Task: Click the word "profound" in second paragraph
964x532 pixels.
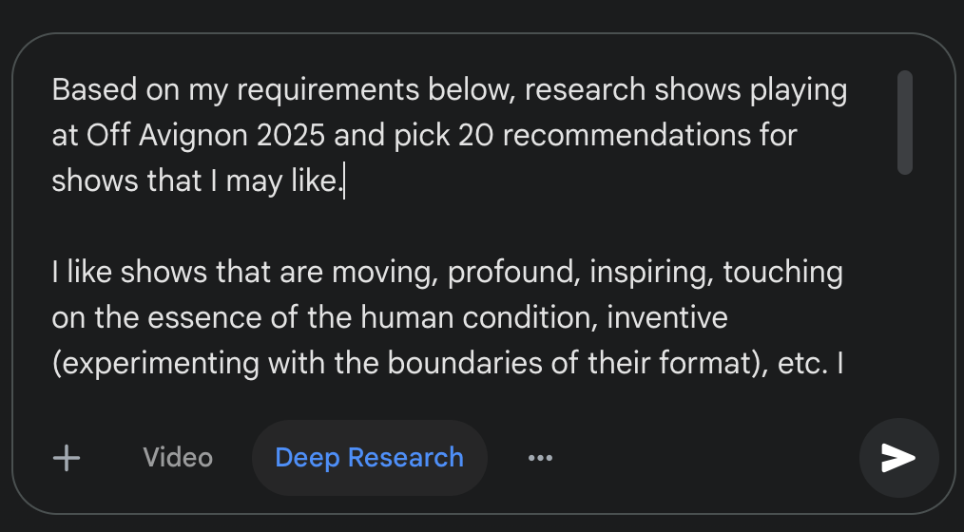Action: click(514, 273)
